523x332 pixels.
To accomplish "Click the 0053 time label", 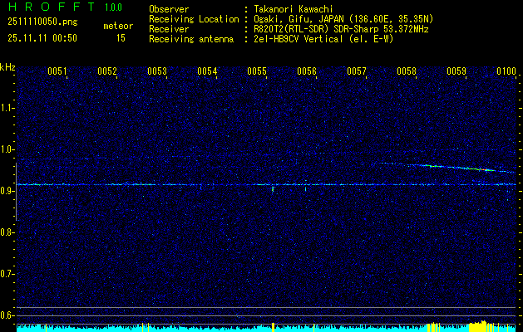I will pos(157,71).
